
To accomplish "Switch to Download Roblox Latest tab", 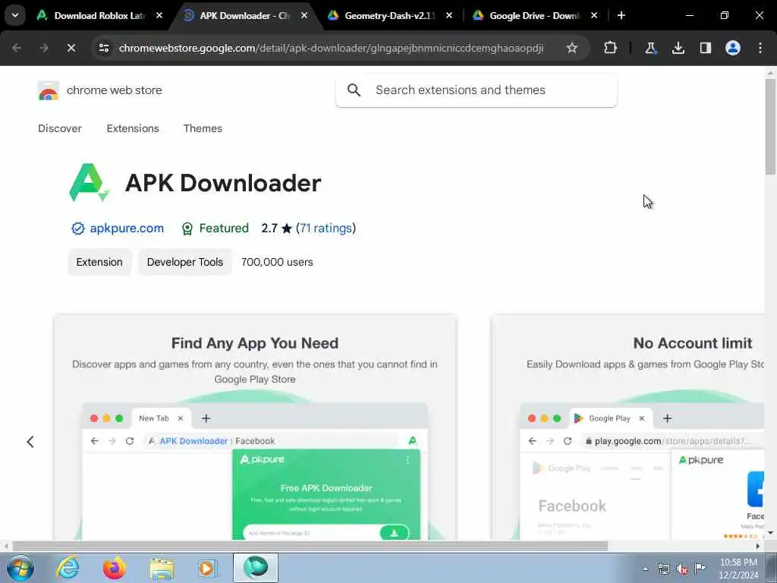I will [99, 15].
